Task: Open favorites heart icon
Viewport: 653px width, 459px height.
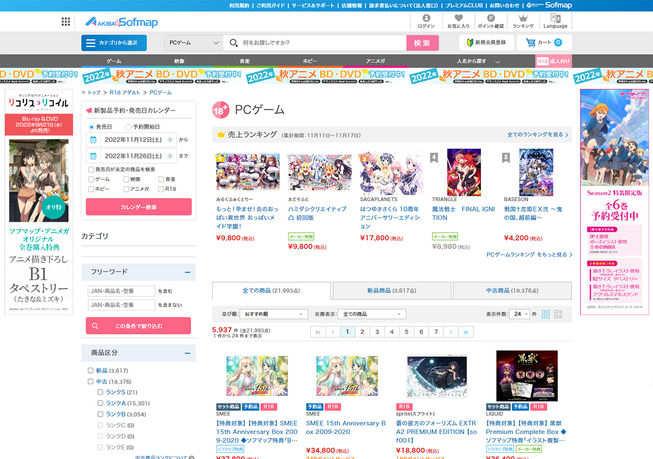Action: pos(458,18)
